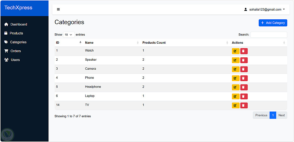Screen dimensions: 294x142
Task: Delete the Laptop category
Action: [x=244, y=96]
